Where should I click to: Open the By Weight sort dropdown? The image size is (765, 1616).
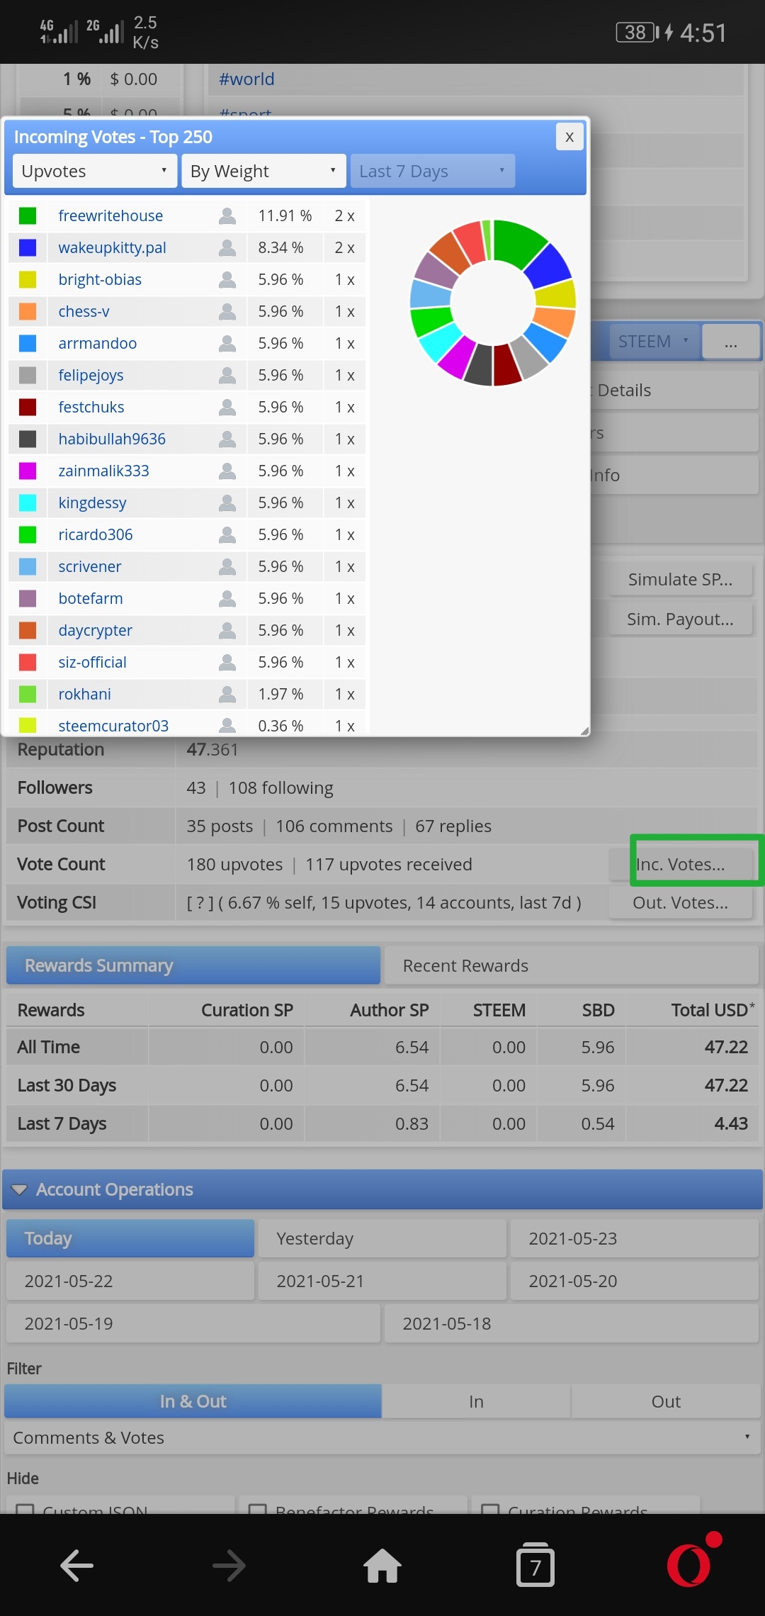tap(263, 171)
